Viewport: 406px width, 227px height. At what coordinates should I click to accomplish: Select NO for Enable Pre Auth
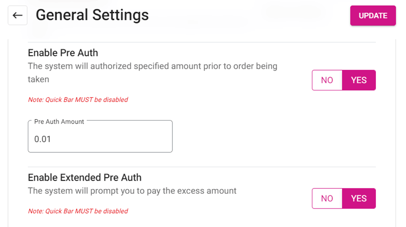[x=327, y=80]
